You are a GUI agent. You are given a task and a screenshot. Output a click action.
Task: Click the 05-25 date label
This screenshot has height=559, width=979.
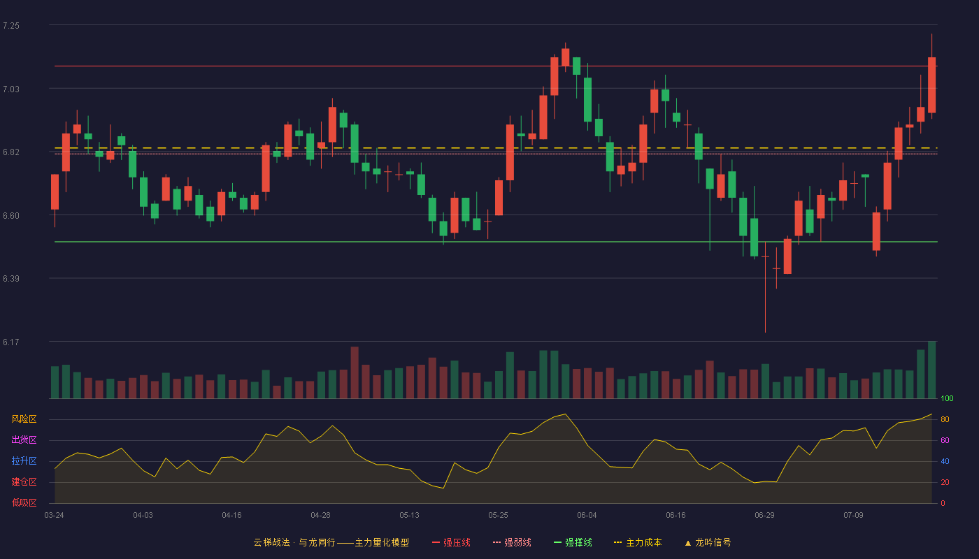[498, 515]
